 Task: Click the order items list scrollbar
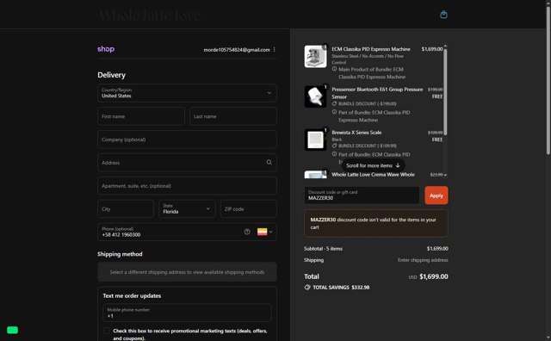(445, 91)
